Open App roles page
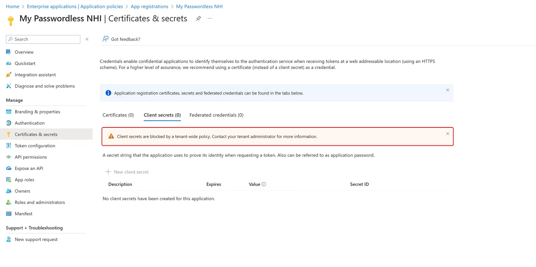The width and height of the screenshot is (536, 267). click(25, 180)
